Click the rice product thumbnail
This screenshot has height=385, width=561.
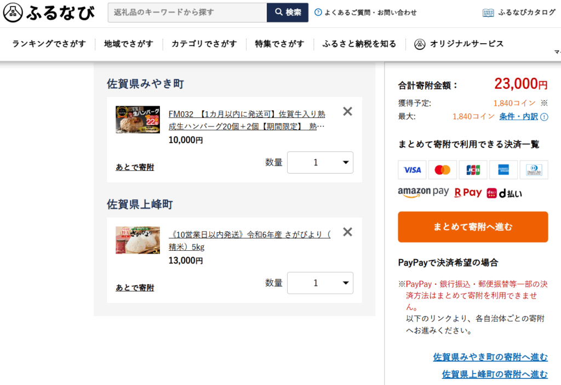coord(138,240)
